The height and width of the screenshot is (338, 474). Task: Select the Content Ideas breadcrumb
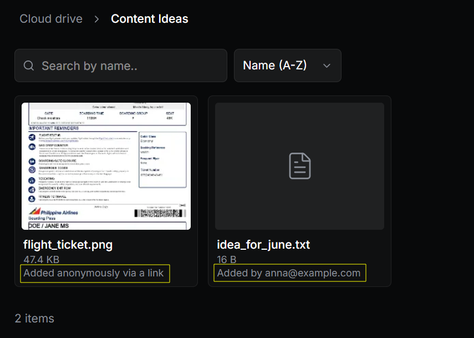150,19
